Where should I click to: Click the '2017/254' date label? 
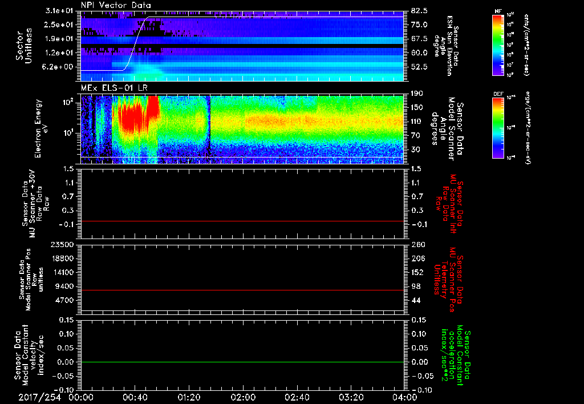coord(39,398)
